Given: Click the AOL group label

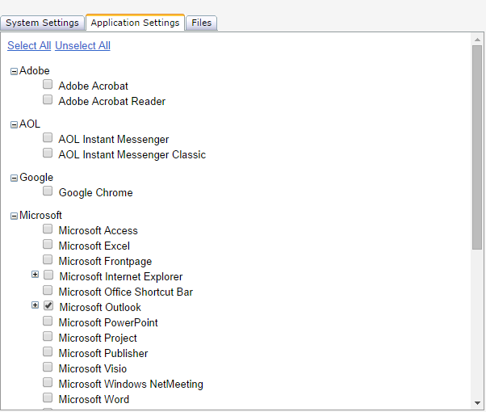Looking at the screenshot, I should tap(30, 124).
